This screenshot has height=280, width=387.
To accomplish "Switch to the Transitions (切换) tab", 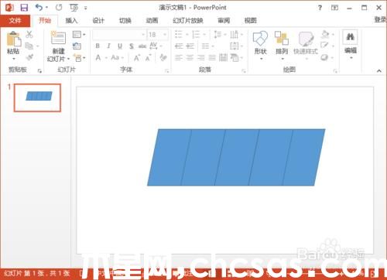I will point(125,21).
